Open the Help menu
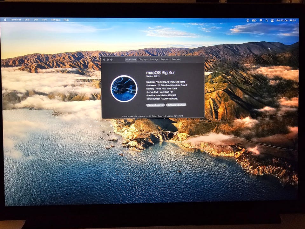 (66, 20)
